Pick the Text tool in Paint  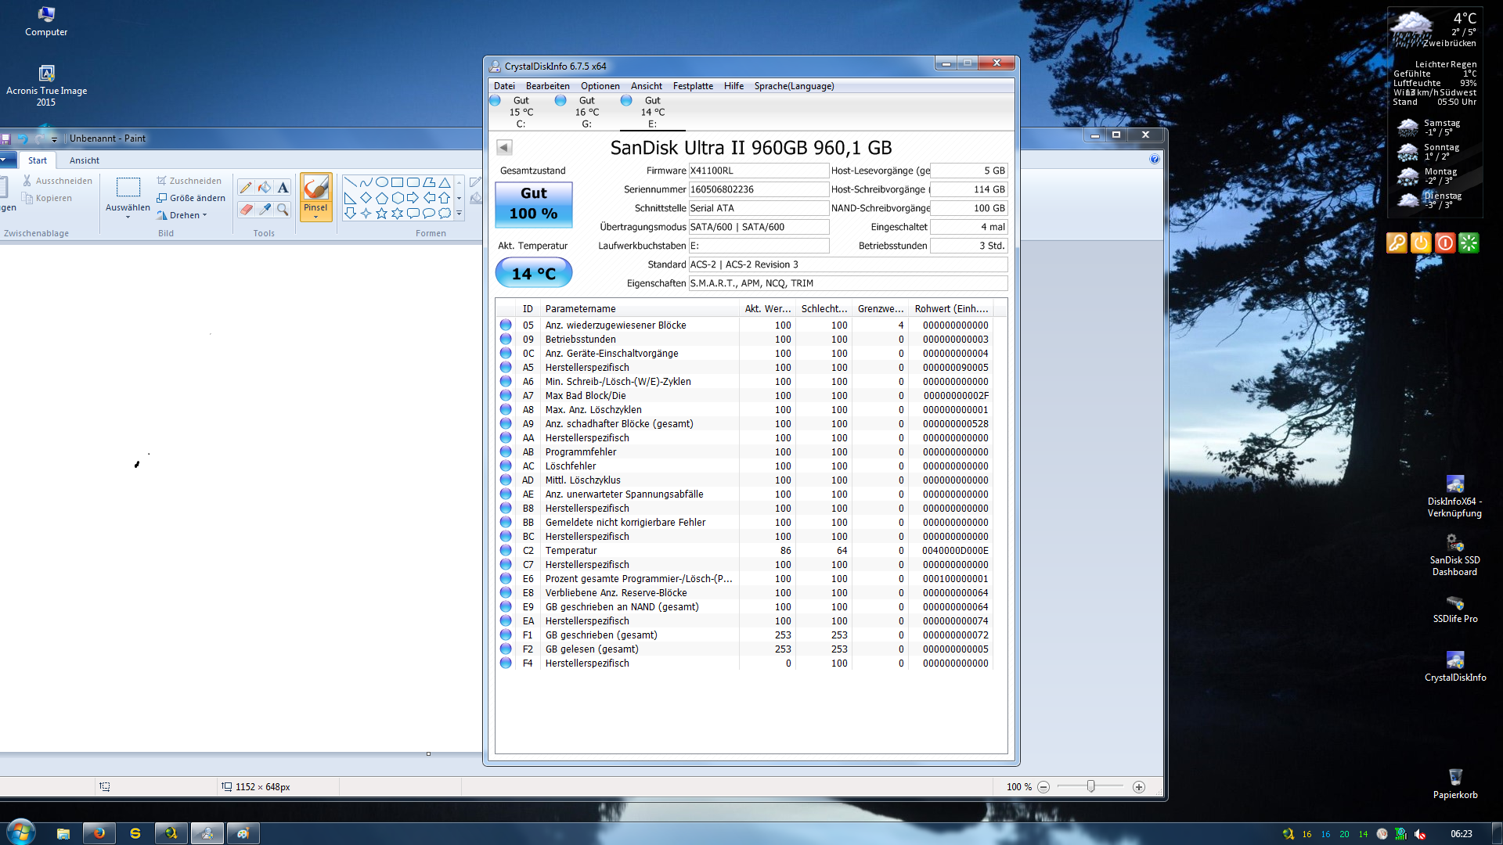[283, 188]
